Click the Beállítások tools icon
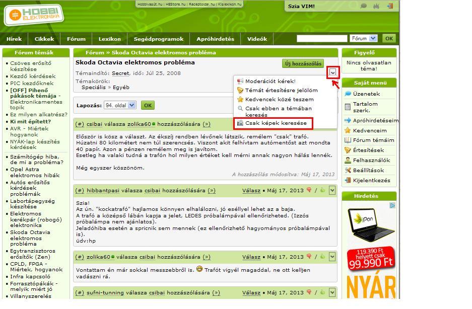Image resolution: width=472 pixels, height=309 pixels. click(x=348, y=170)
